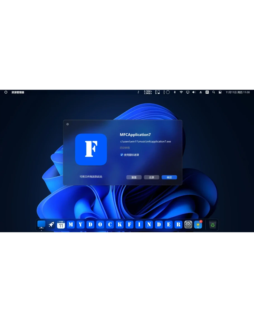The height and width of the screenshot is (322, 254).
Task: Click the Calendar icon showing 11
Action: [x=61, y=224]
